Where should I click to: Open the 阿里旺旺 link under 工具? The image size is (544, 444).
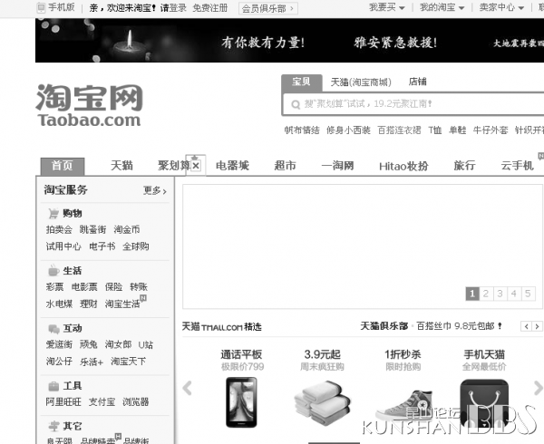click(x=63, y=402)
